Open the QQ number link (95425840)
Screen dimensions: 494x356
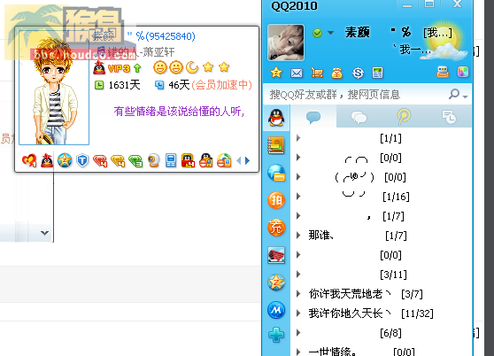point(170,36)
